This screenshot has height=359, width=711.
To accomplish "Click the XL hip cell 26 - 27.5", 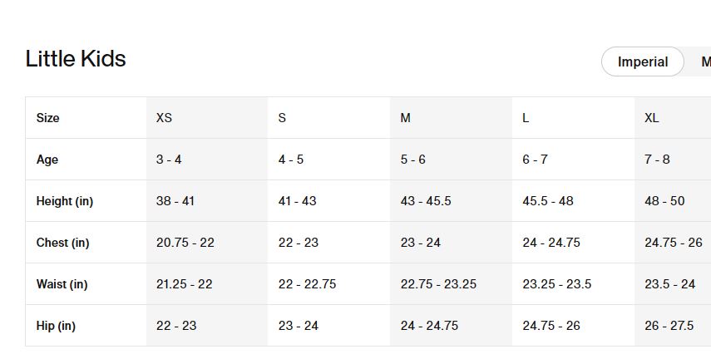I will point(669,326).
